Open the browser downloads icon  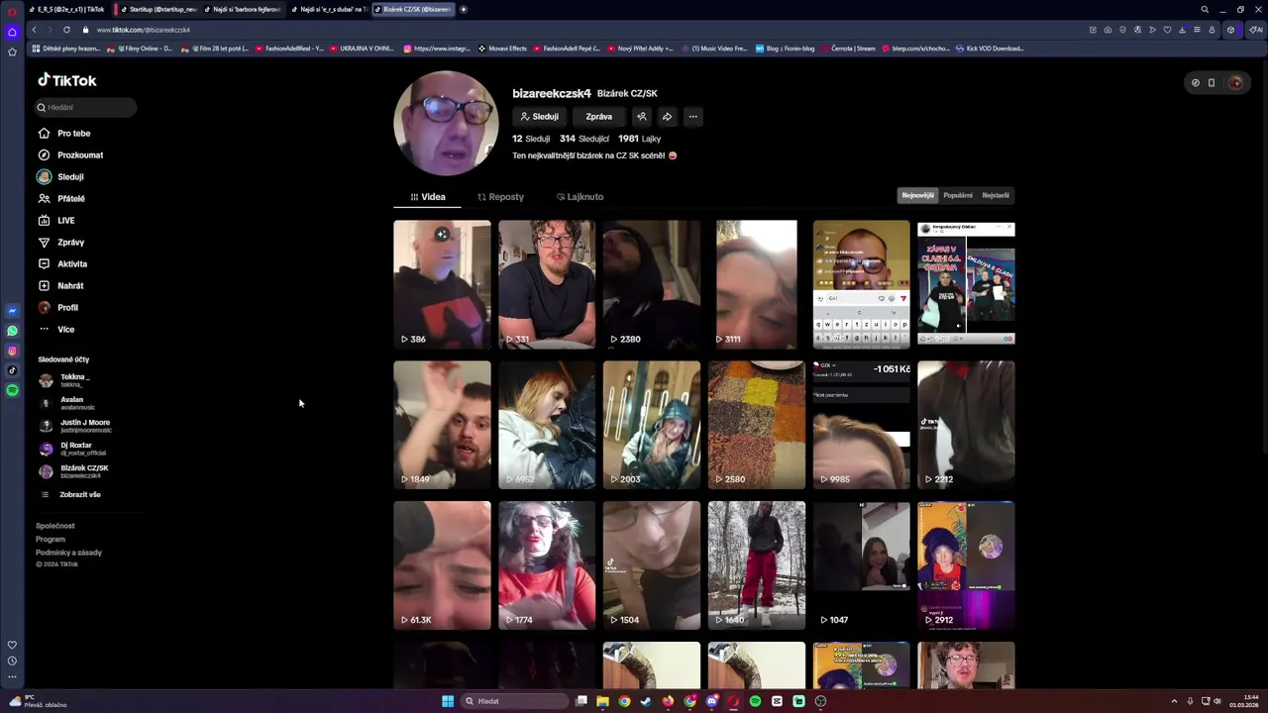coord(1182,30)
